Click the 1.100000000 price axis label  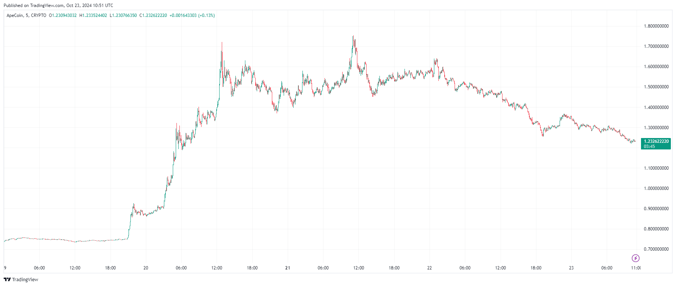pyautogui.click(x=656, y=168)
